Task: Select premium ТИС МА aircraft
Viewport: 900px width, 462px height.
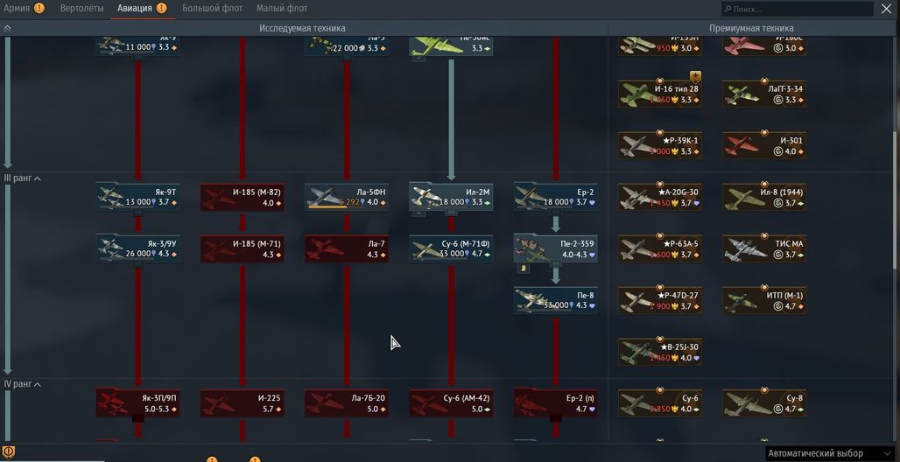Action: coord(764,248)
